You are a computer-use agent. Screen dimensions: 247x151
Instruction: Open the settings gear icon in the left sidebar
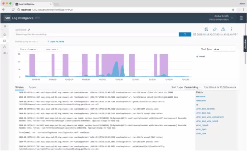(5, 53)
